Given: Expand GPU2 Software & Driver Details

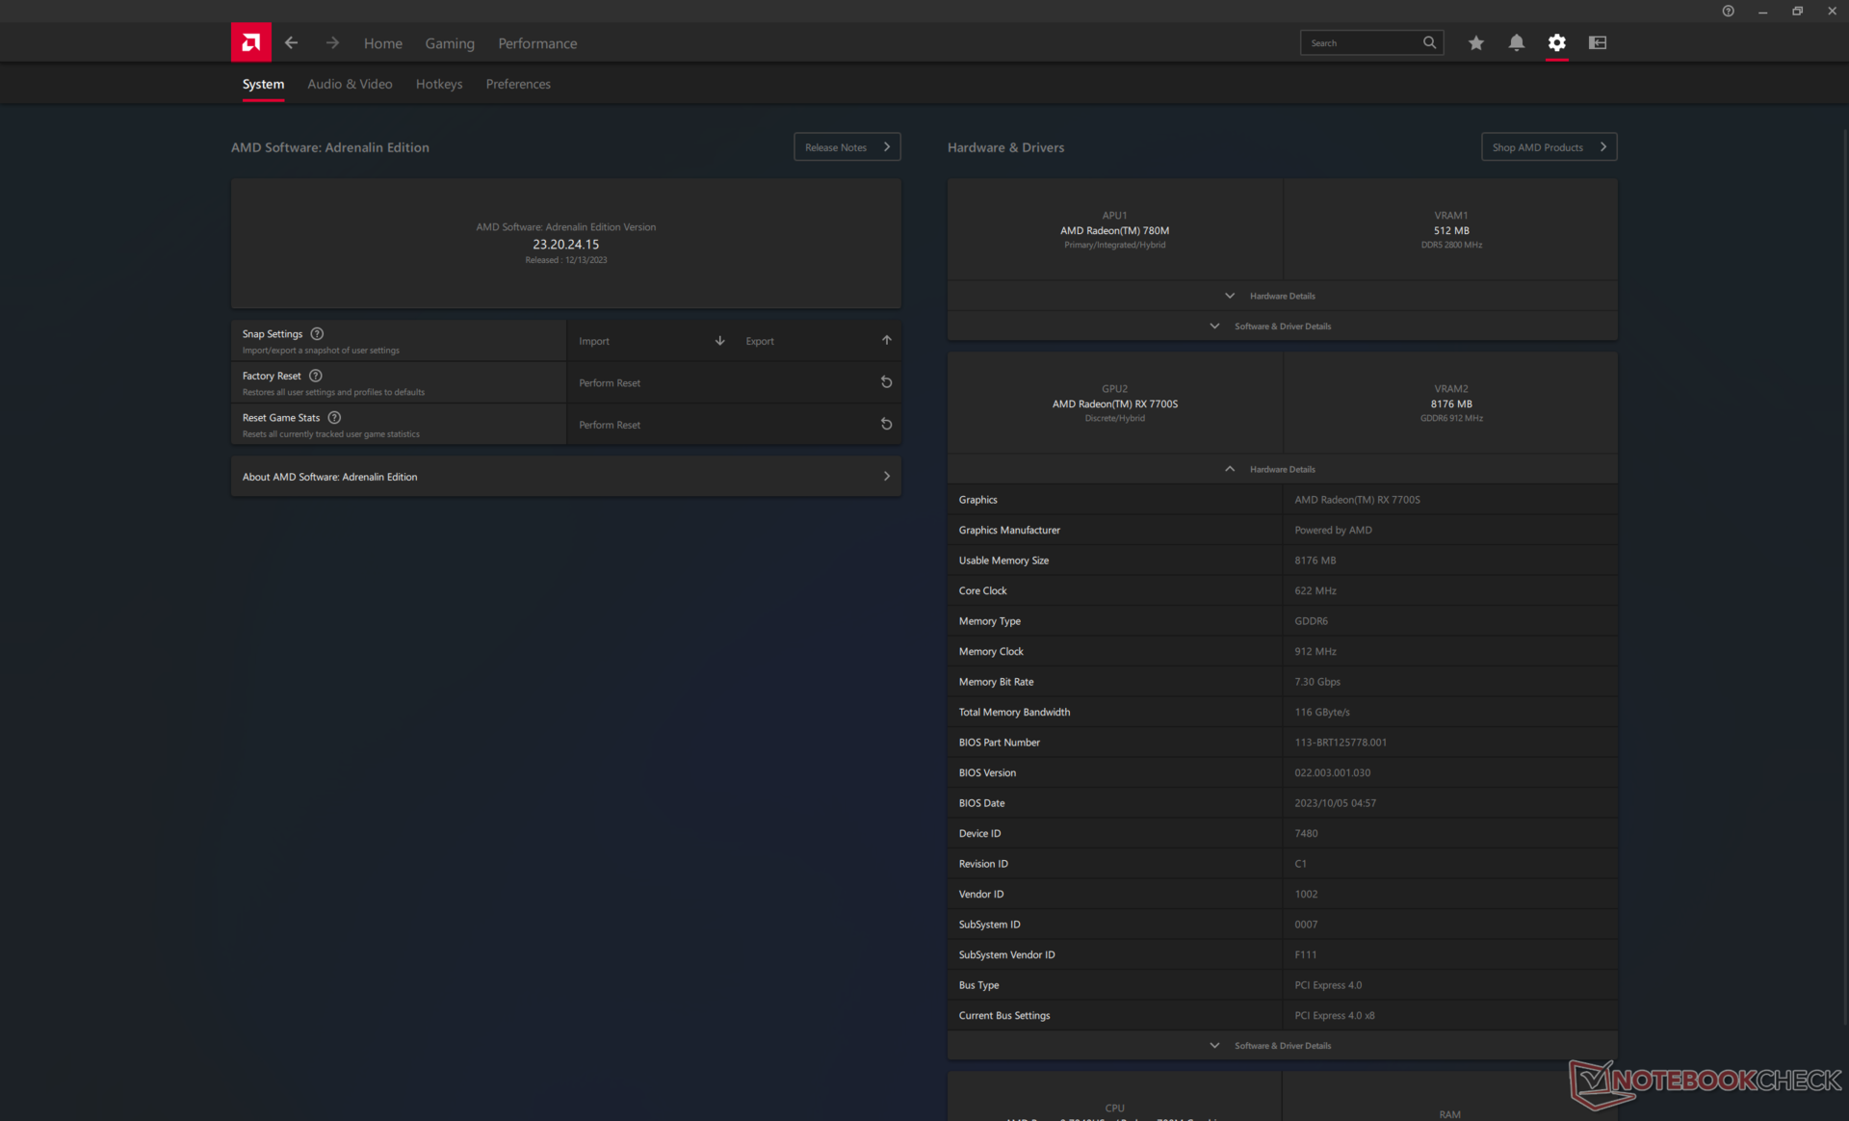Looking at the screenshot, I should [1281, 1046].
